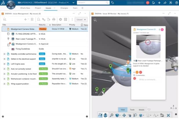Open the tag icon beside the search box
The height and width of the screenshot is (119, 179).
(x=113, y=3)
